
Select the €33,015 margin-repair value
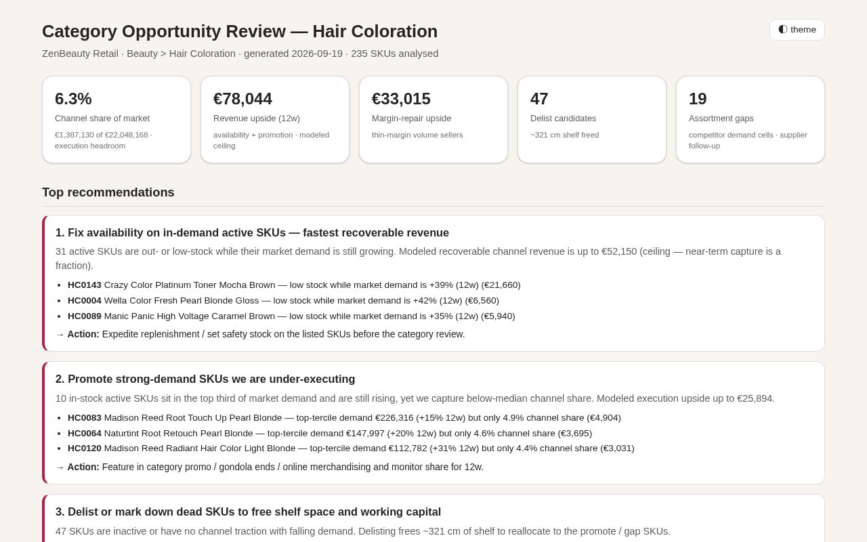coord(401,99)
